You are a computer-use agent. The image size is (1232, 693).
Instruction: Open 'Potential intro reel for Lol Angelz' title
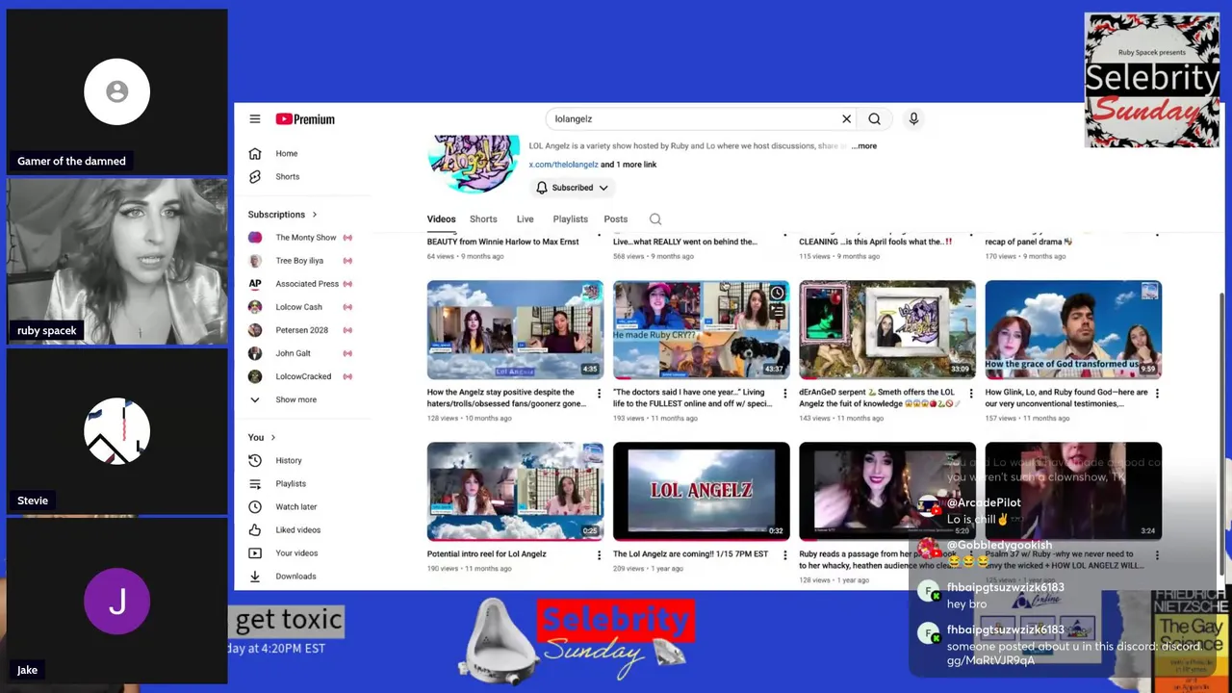pyautogui.click(x=486, y=554)
